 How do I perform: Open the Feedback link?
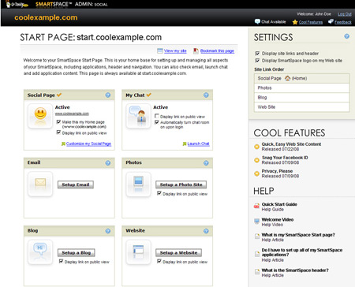(x=343, y=22)
